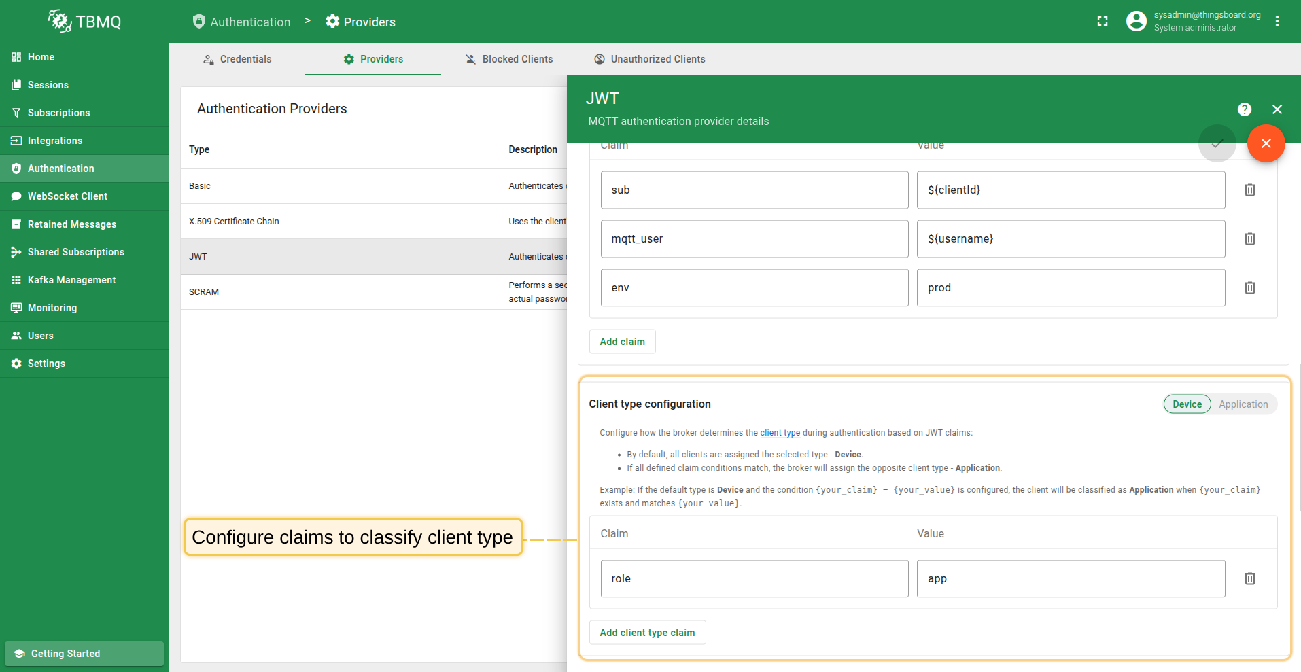Open Kafka Management in sidebar
Viewport: 1301px width, 672px height.
[x=71, y=280]
